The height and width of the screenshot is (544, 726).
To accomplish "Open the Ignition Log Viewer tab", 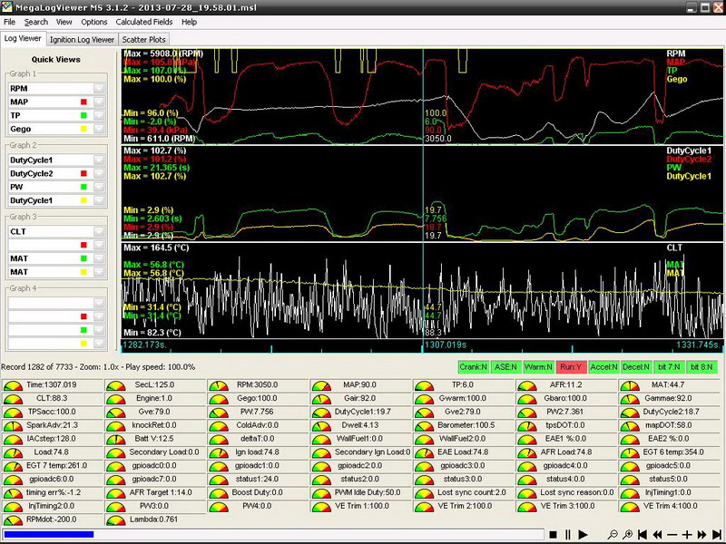I will (82, 39).
